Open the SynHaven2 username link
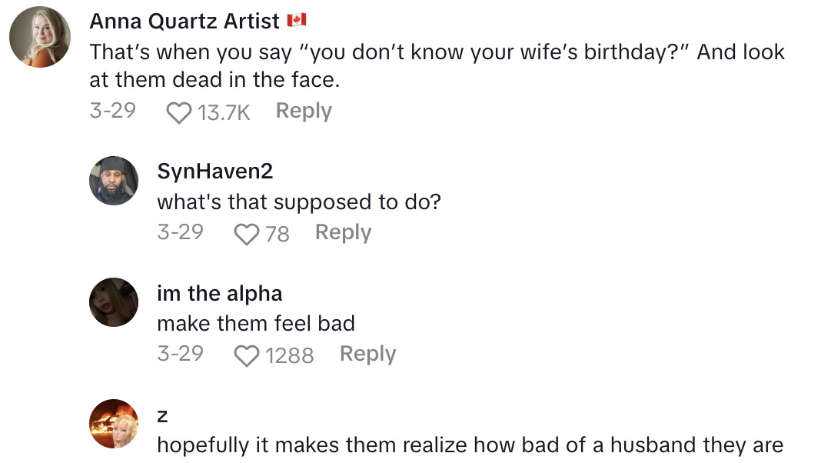This screenshot has height=463, width=821. point(214,171)
